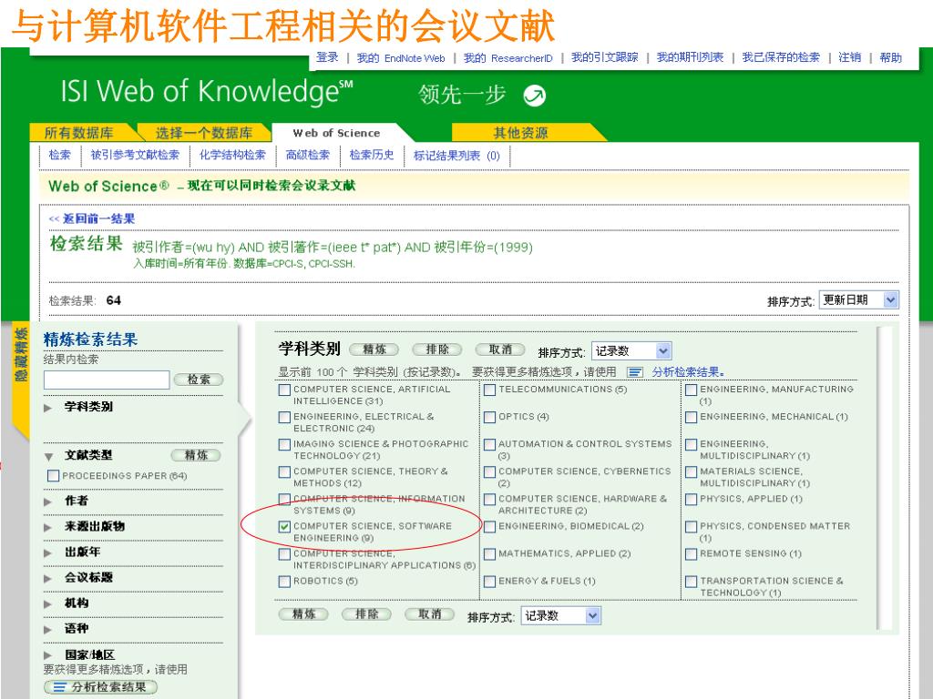Click the arrow icon beside 领先一步

pos(534,95)
